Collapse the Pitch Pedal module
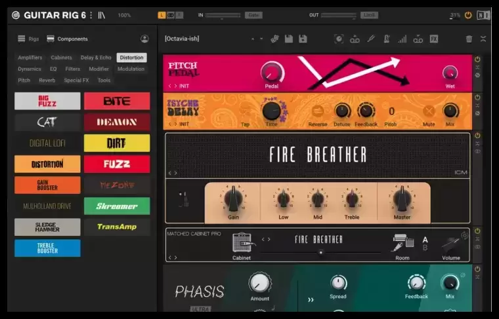499x319 pixels. point(477,67)
